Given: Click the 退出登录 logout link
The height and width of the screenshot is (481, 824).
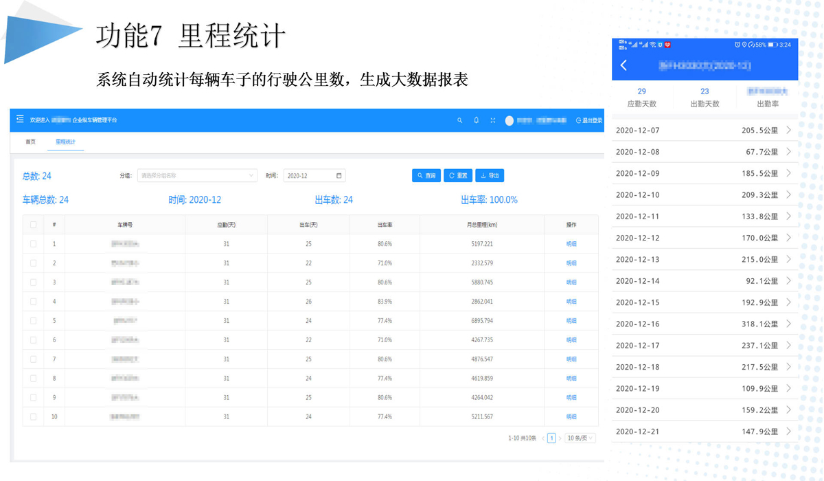Looking at the screenshot, I should point(588,120).
